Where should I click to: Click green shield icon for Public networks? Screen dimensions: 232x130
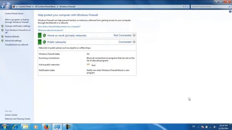(44, 42)
